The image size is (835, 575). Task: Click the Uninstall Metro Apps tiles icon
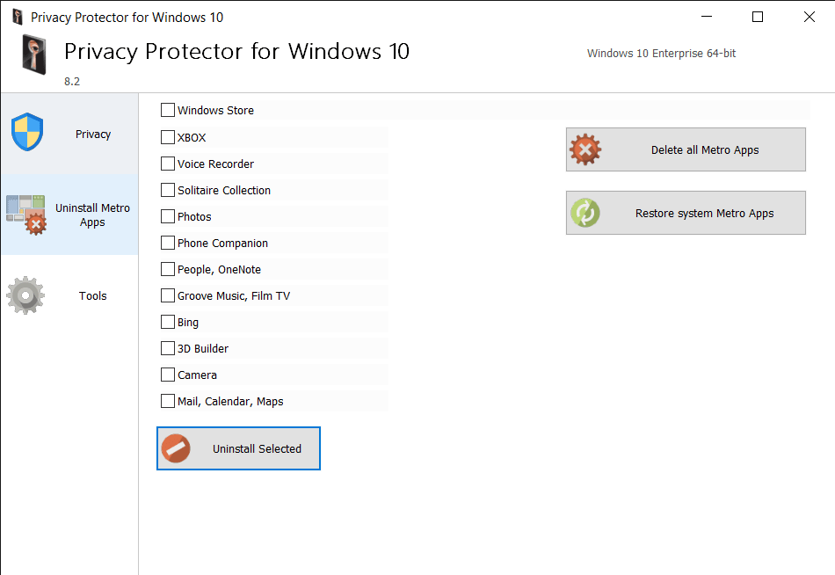click(26, 215)
